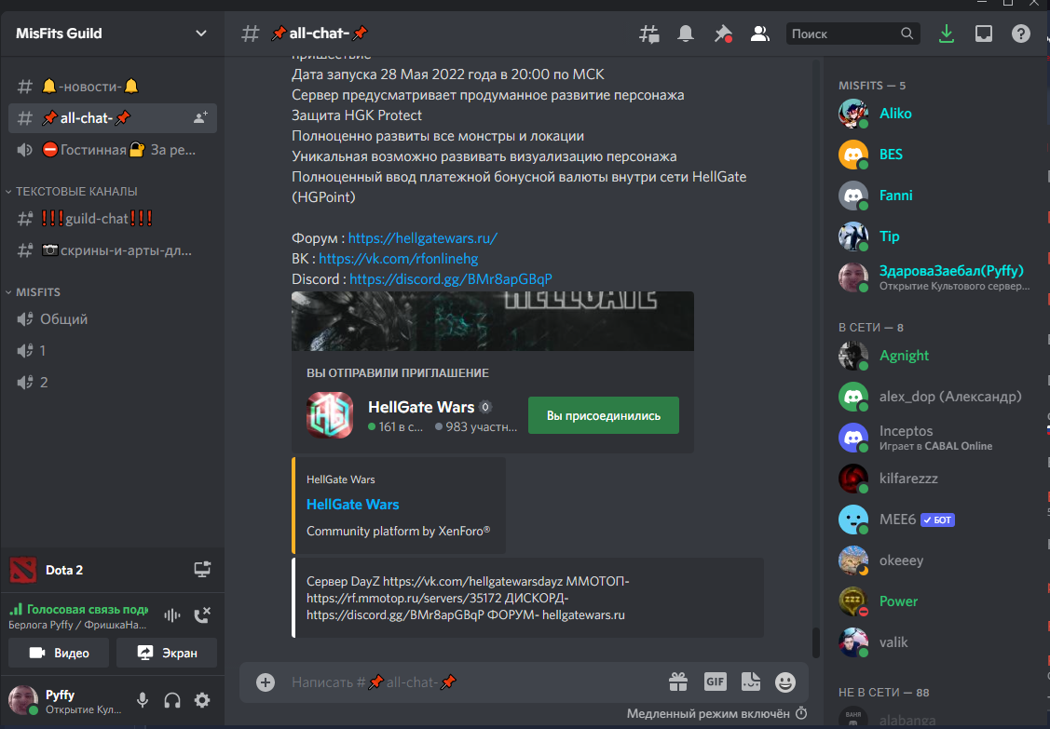This screenshot has height=729, width=1050.
Task: Open member valik's profile
Action: (934, 642)
